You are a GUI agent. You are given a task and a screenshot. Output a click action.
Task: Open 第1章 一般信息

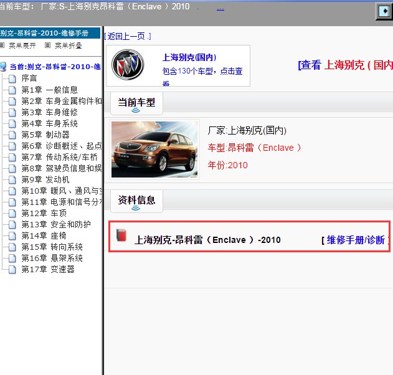[x=50, y=90]
